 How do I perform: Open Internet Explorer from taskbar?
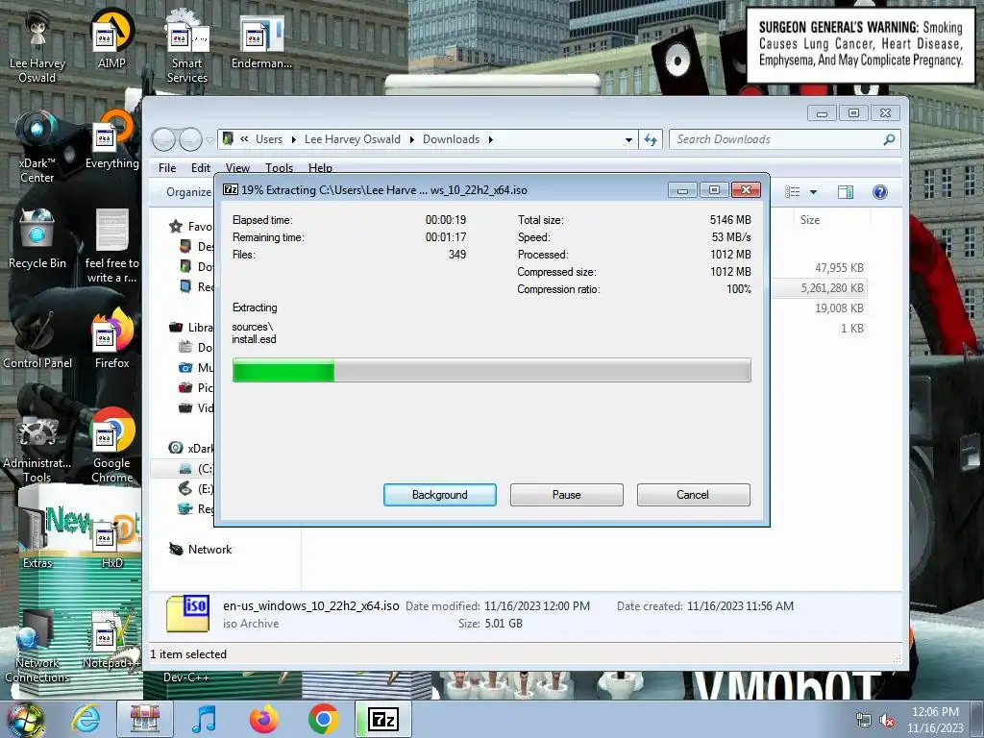[x=86, y=719]
